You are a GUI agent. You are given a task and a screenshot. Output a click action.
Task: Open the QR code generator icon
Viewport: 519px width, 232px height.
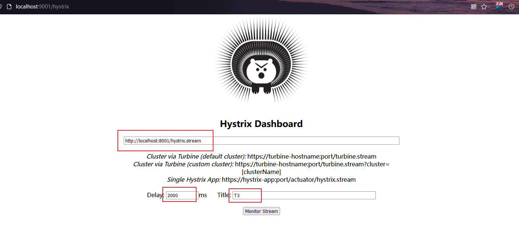click(x=474, y=7)
